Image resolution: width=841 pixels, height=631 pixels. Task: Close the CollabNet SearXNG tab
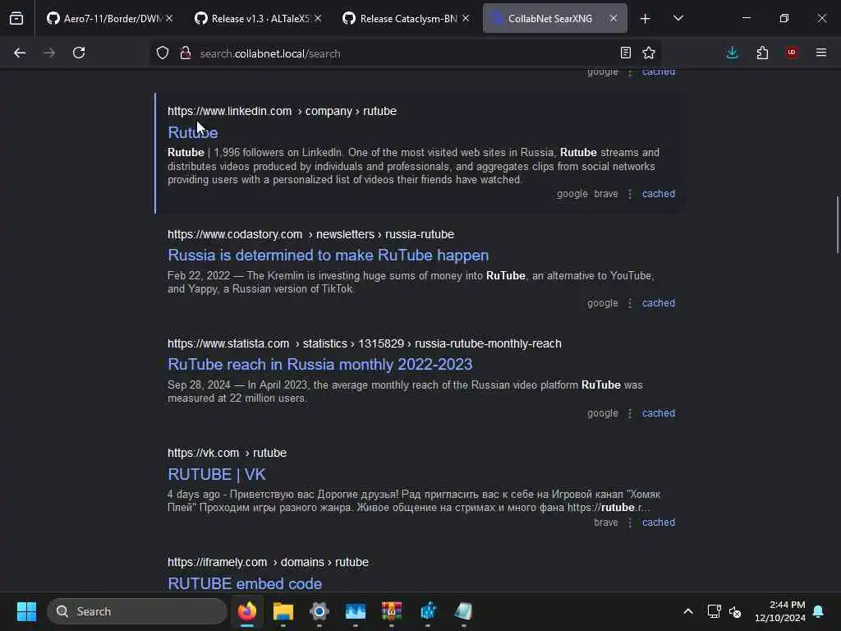tap(614, 18)
